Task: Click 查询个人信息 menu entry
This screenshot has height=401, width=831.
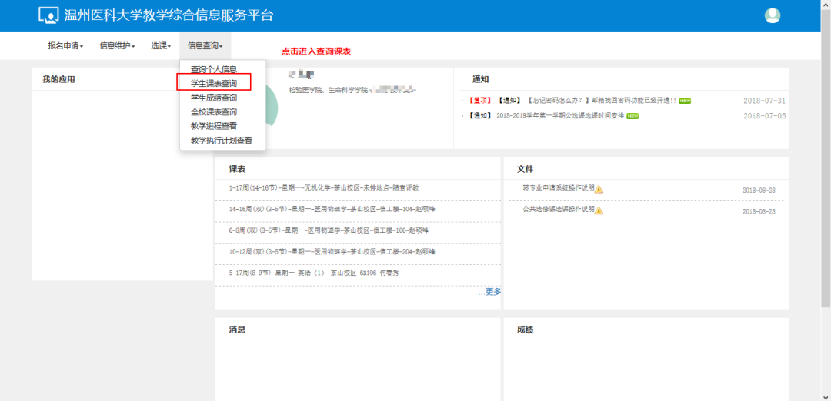Action: pos(214,69)
